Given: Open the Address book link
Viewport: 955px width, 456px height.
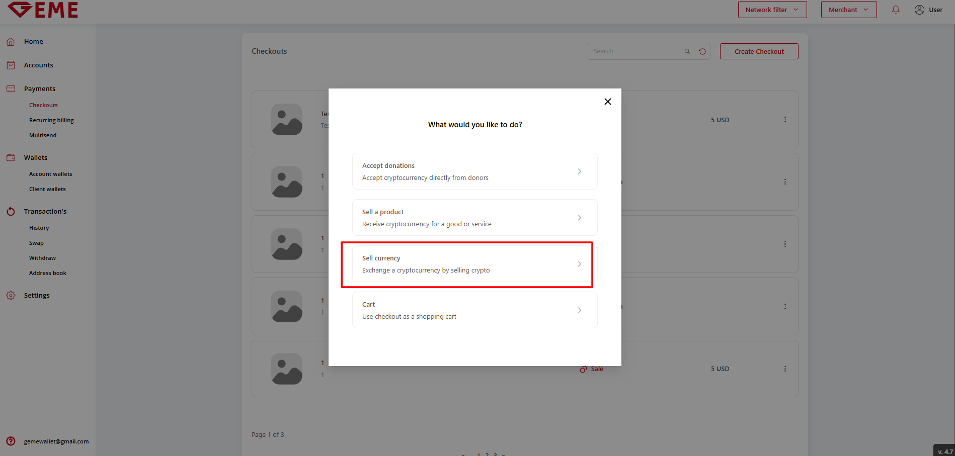Looking at the screenshot, I should [x=48, y=273].
